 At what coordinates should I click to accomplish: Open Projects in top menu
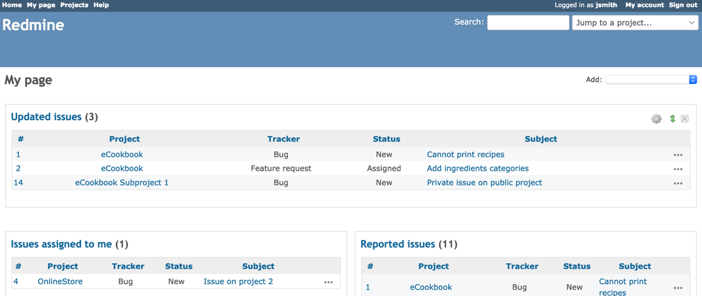(x=74, y=5)
